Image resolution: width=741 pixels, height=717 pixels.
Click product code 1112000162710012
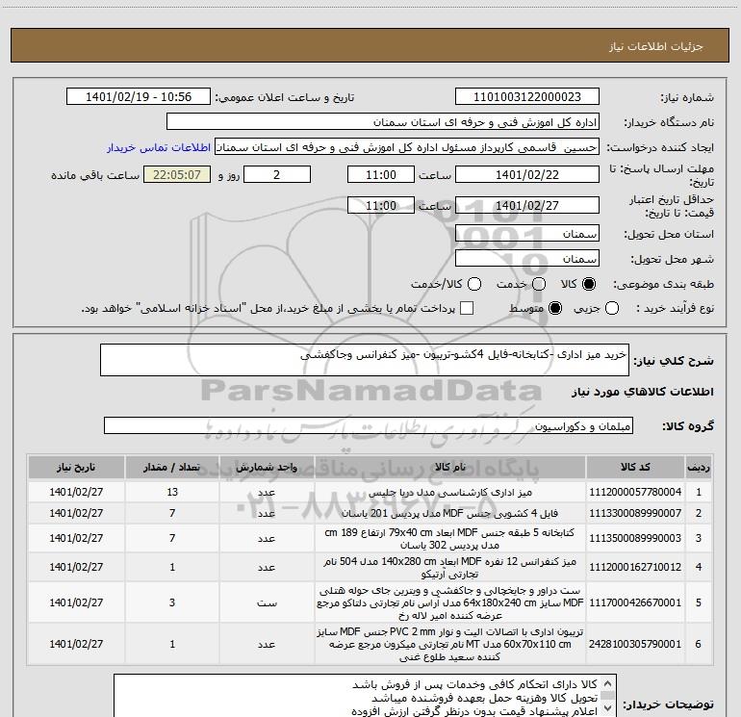point(635,567)
